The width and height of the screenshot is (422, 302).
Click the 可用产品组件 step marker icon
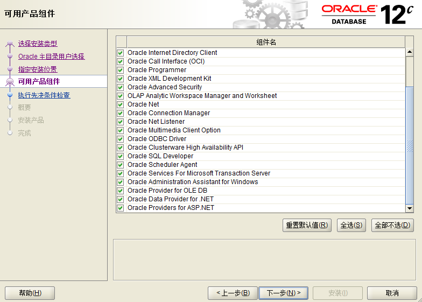(10, 82)
